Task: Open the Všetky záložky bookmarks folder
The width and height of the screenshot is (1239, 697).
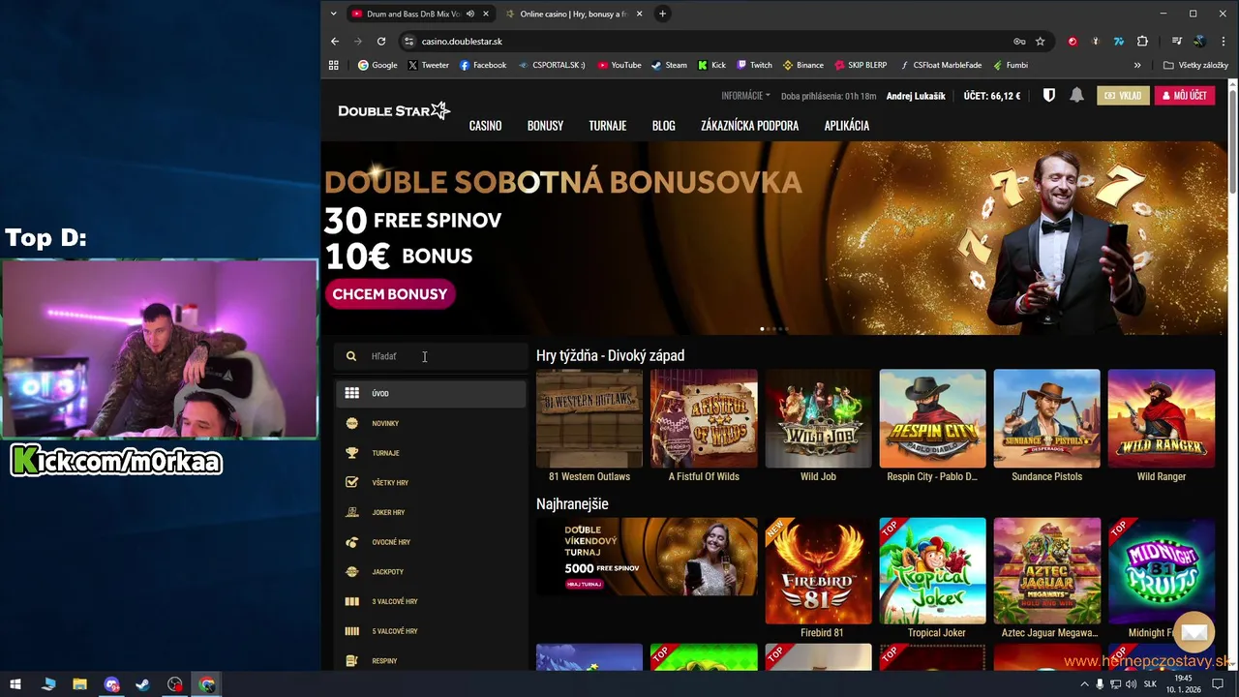Action: pyautogui.click(x=1195, y=65)
